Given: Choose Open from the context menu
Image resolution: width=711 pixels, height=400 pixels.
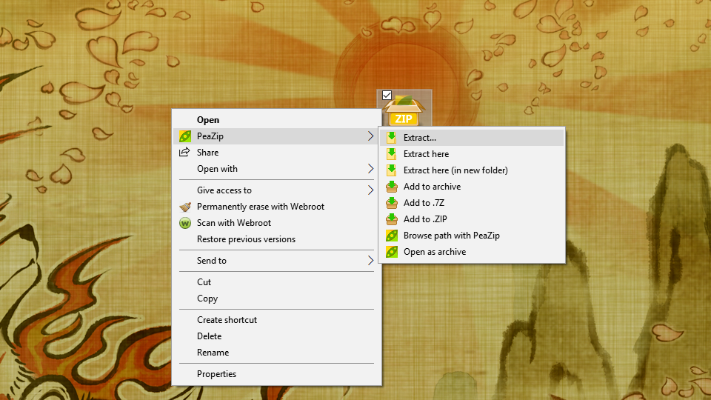Looking at the screenshot, I should point(276,120).
